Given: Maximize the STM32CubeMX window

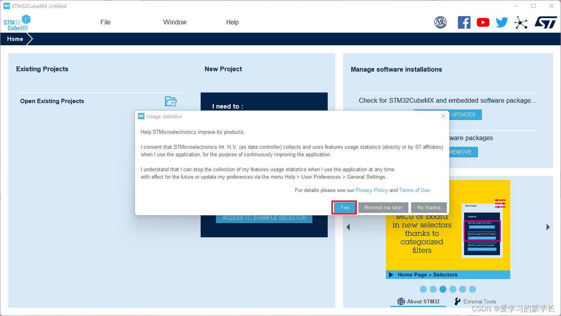Looking at the screenshot, I should coord(533,6).
